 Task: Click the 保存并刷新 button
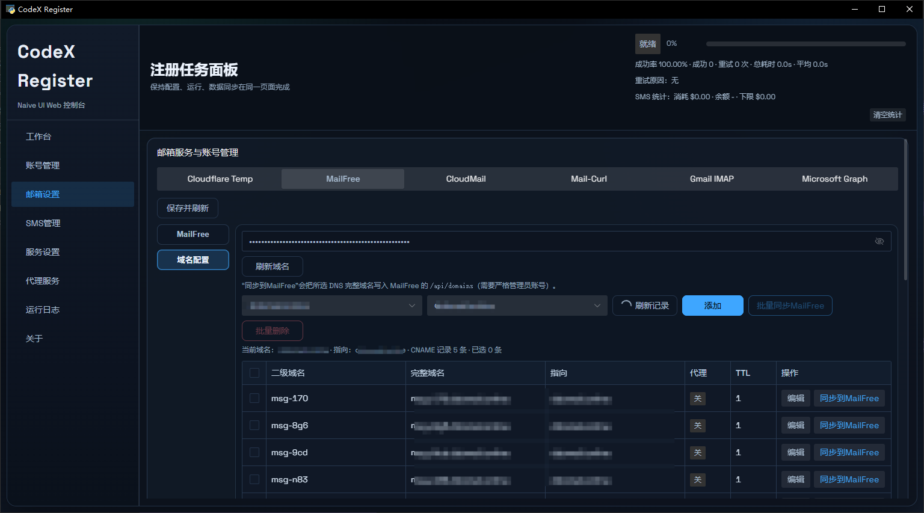tap(188, 208)
